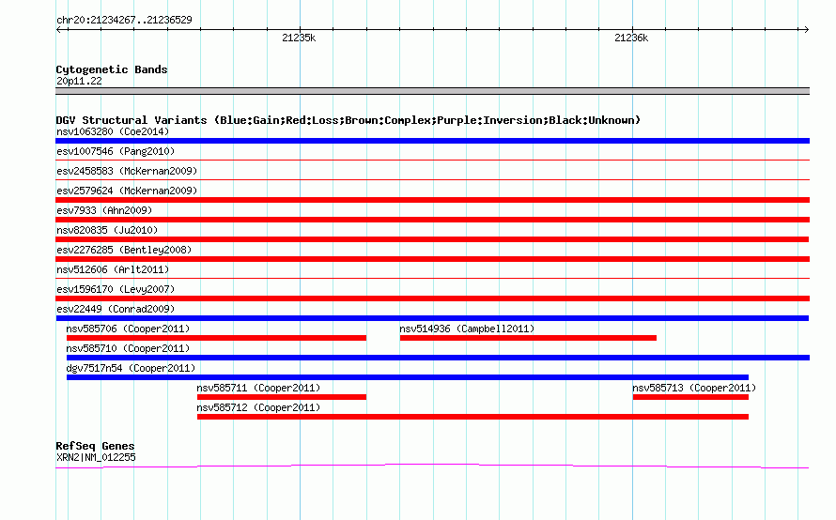This screenshot has height=520, width=836.
Task: Select the Cytogenetic Bands track title
Action: coord(112,69)
